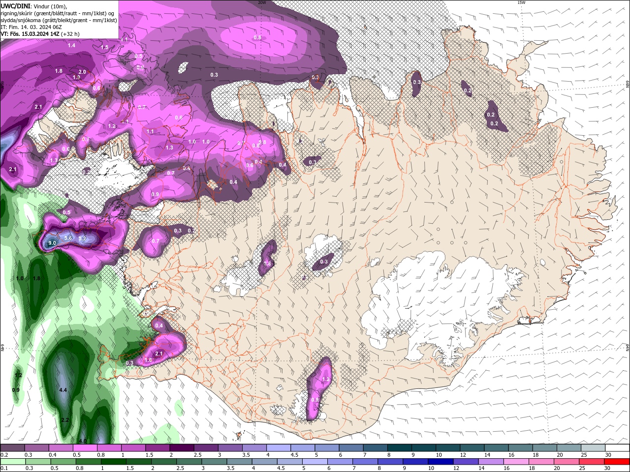Select the 16 pink rain legend swatch
630x472 pixels.
[x=516, y=462]
